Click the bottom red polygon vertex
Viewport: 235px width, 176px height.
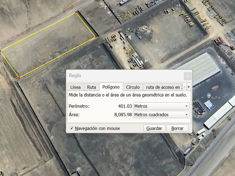19,78
